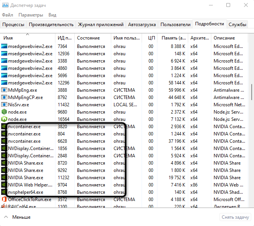Click icon of NVDisplay.Container PID 2848
Viewport: 254px width, 226px height.
(3, 155)
